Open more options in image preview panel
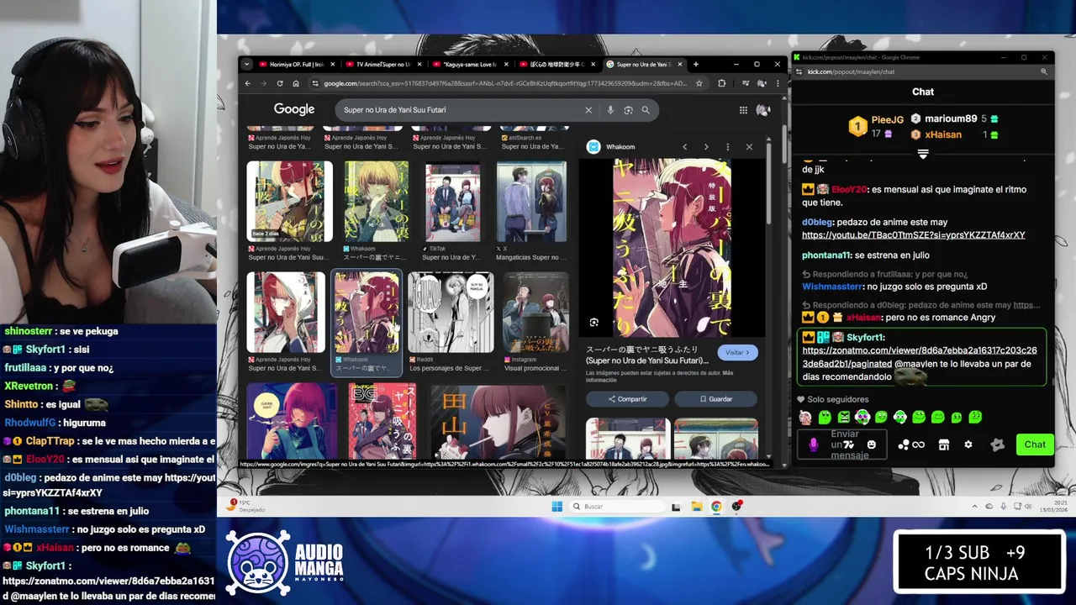The image size is (1076, 605). tap(728, 147)
